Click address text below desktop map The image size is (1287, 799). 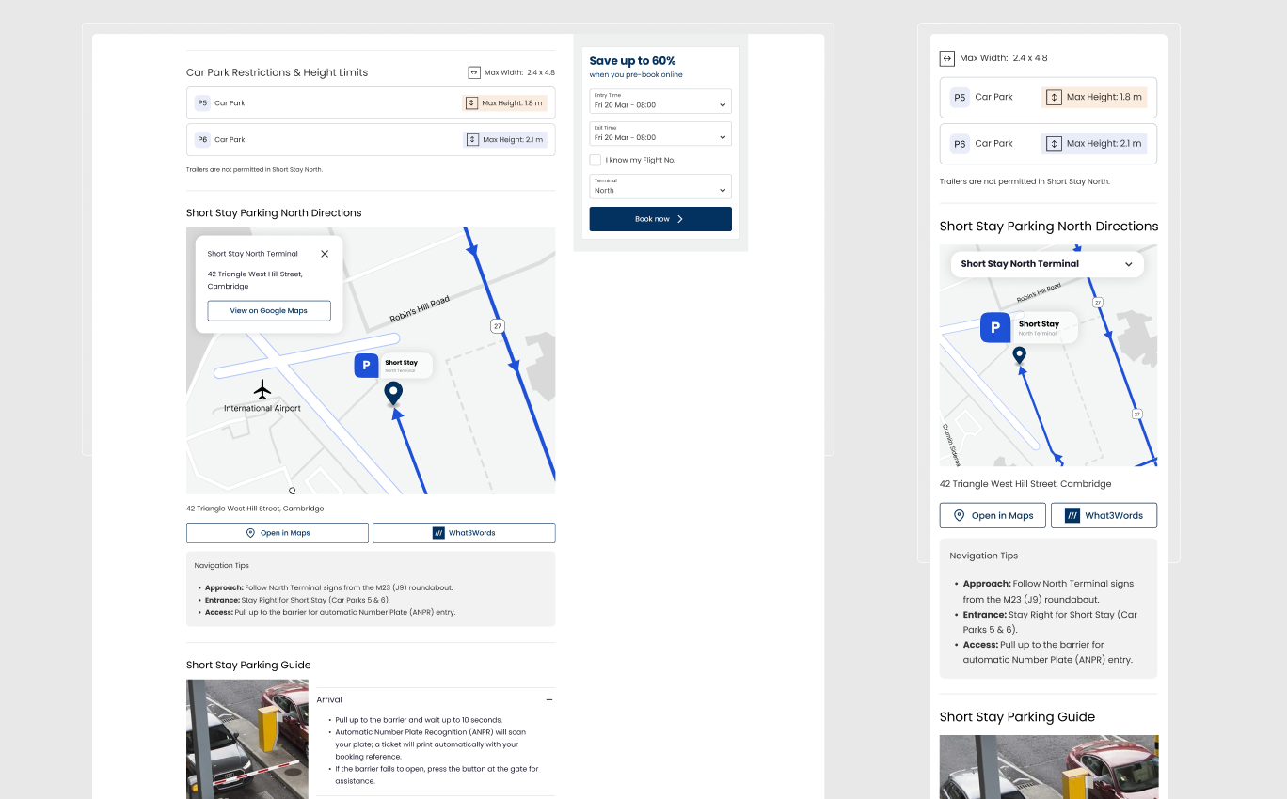tap(255, 509)
